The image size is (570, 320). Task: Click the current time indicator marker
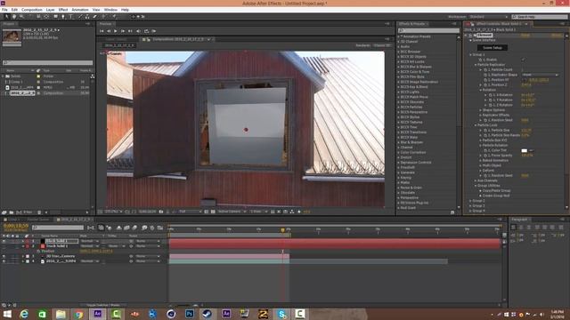[282, 230]
